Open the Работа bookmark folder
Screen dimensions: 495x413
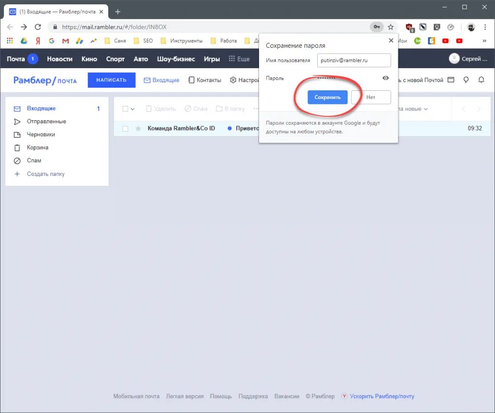[223, 41]
